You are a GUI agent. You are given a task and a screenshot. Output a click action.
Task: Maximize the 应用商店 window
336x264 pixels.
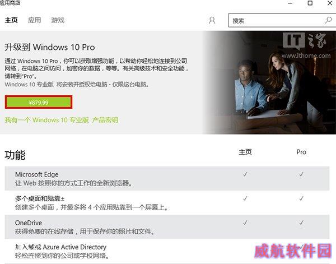tap(310, 3)
